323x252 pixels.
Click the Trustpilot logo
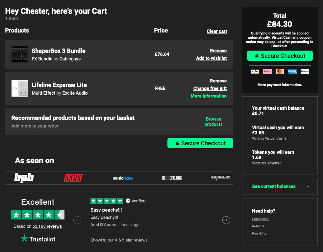coord(38,239)
